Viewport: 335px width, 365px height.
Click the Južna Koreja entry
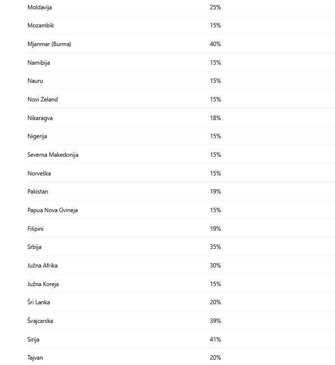click(x=43, y=284)
